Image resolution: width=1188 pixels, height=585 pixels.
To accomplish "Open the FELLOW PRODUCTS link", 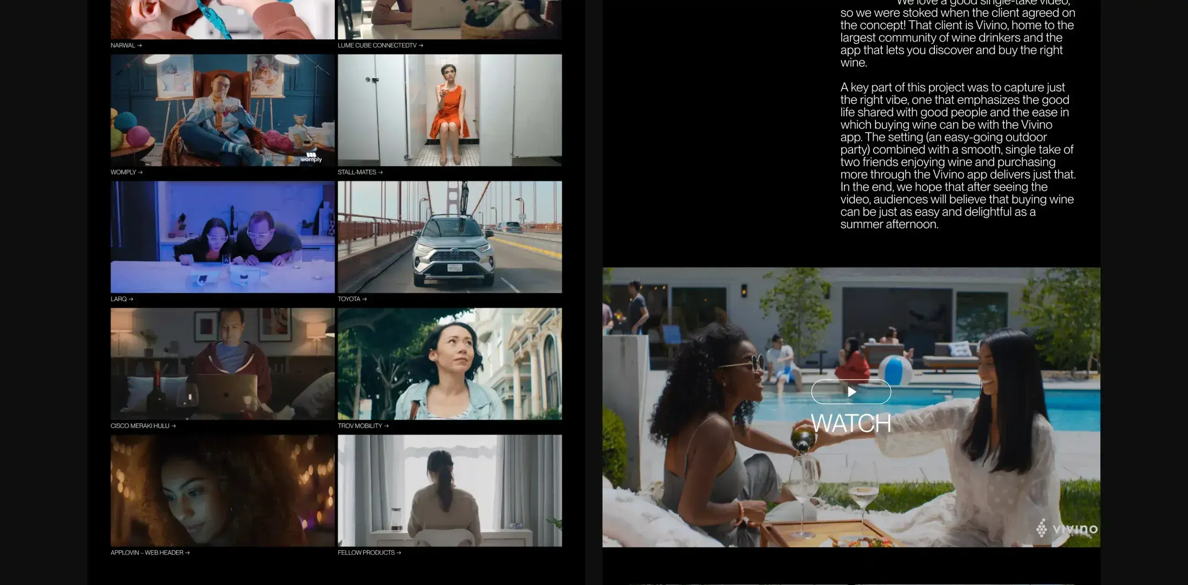I will pos(369,552).
